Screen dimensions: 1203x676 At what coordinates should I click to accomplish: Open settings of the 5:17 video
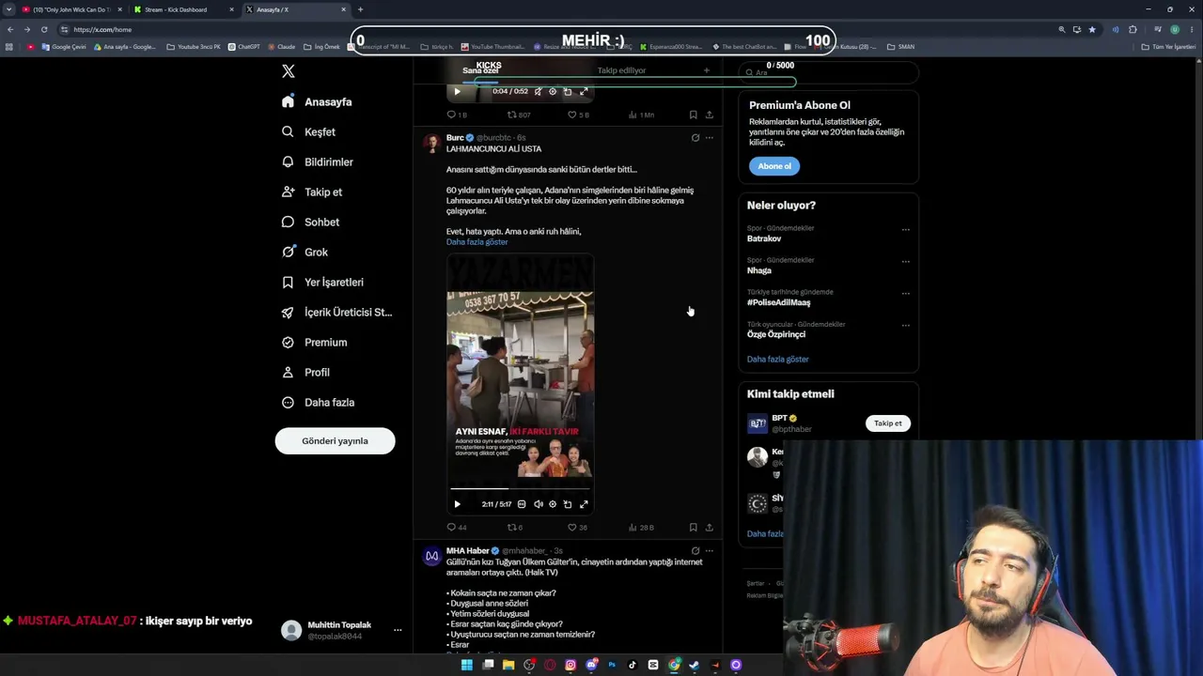pos(553,504)
